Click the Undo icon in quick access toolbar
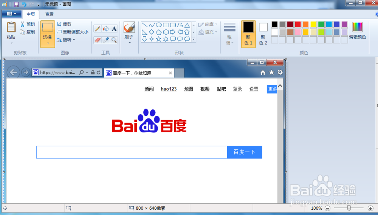 coord(24,4)
